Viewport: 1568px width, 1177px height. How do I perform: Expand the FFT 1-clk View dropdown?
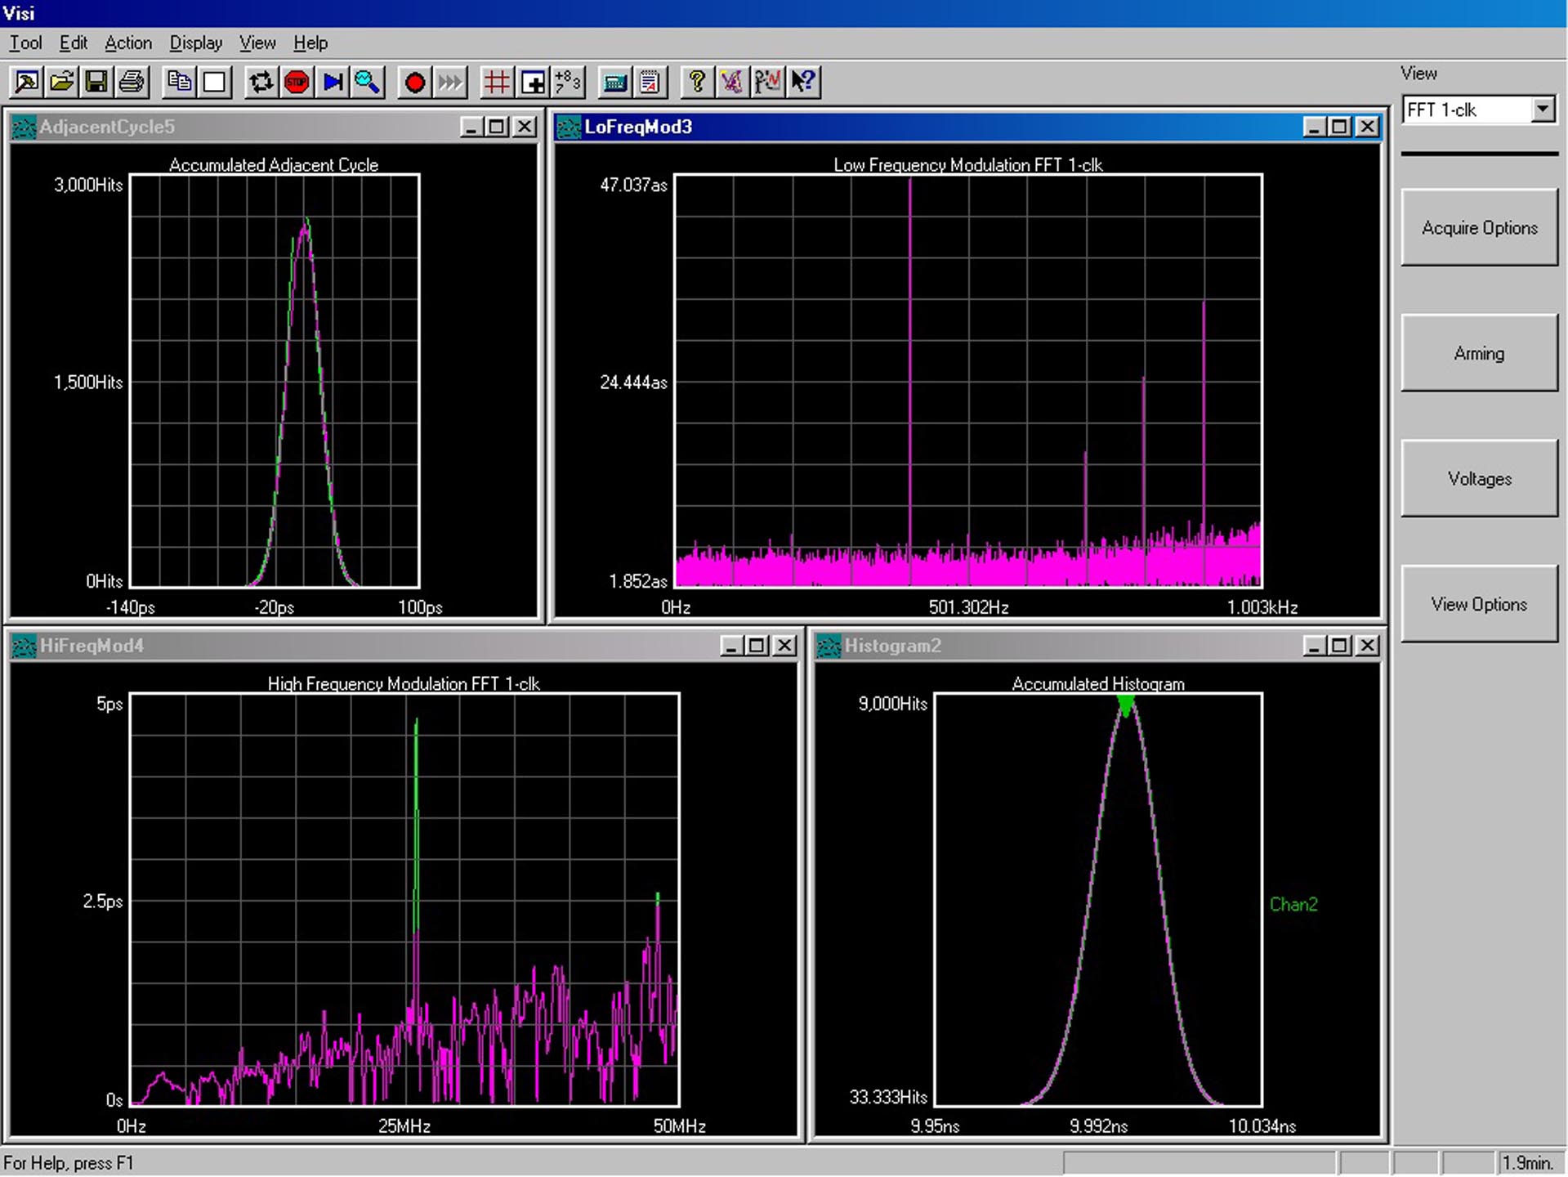1542,110
